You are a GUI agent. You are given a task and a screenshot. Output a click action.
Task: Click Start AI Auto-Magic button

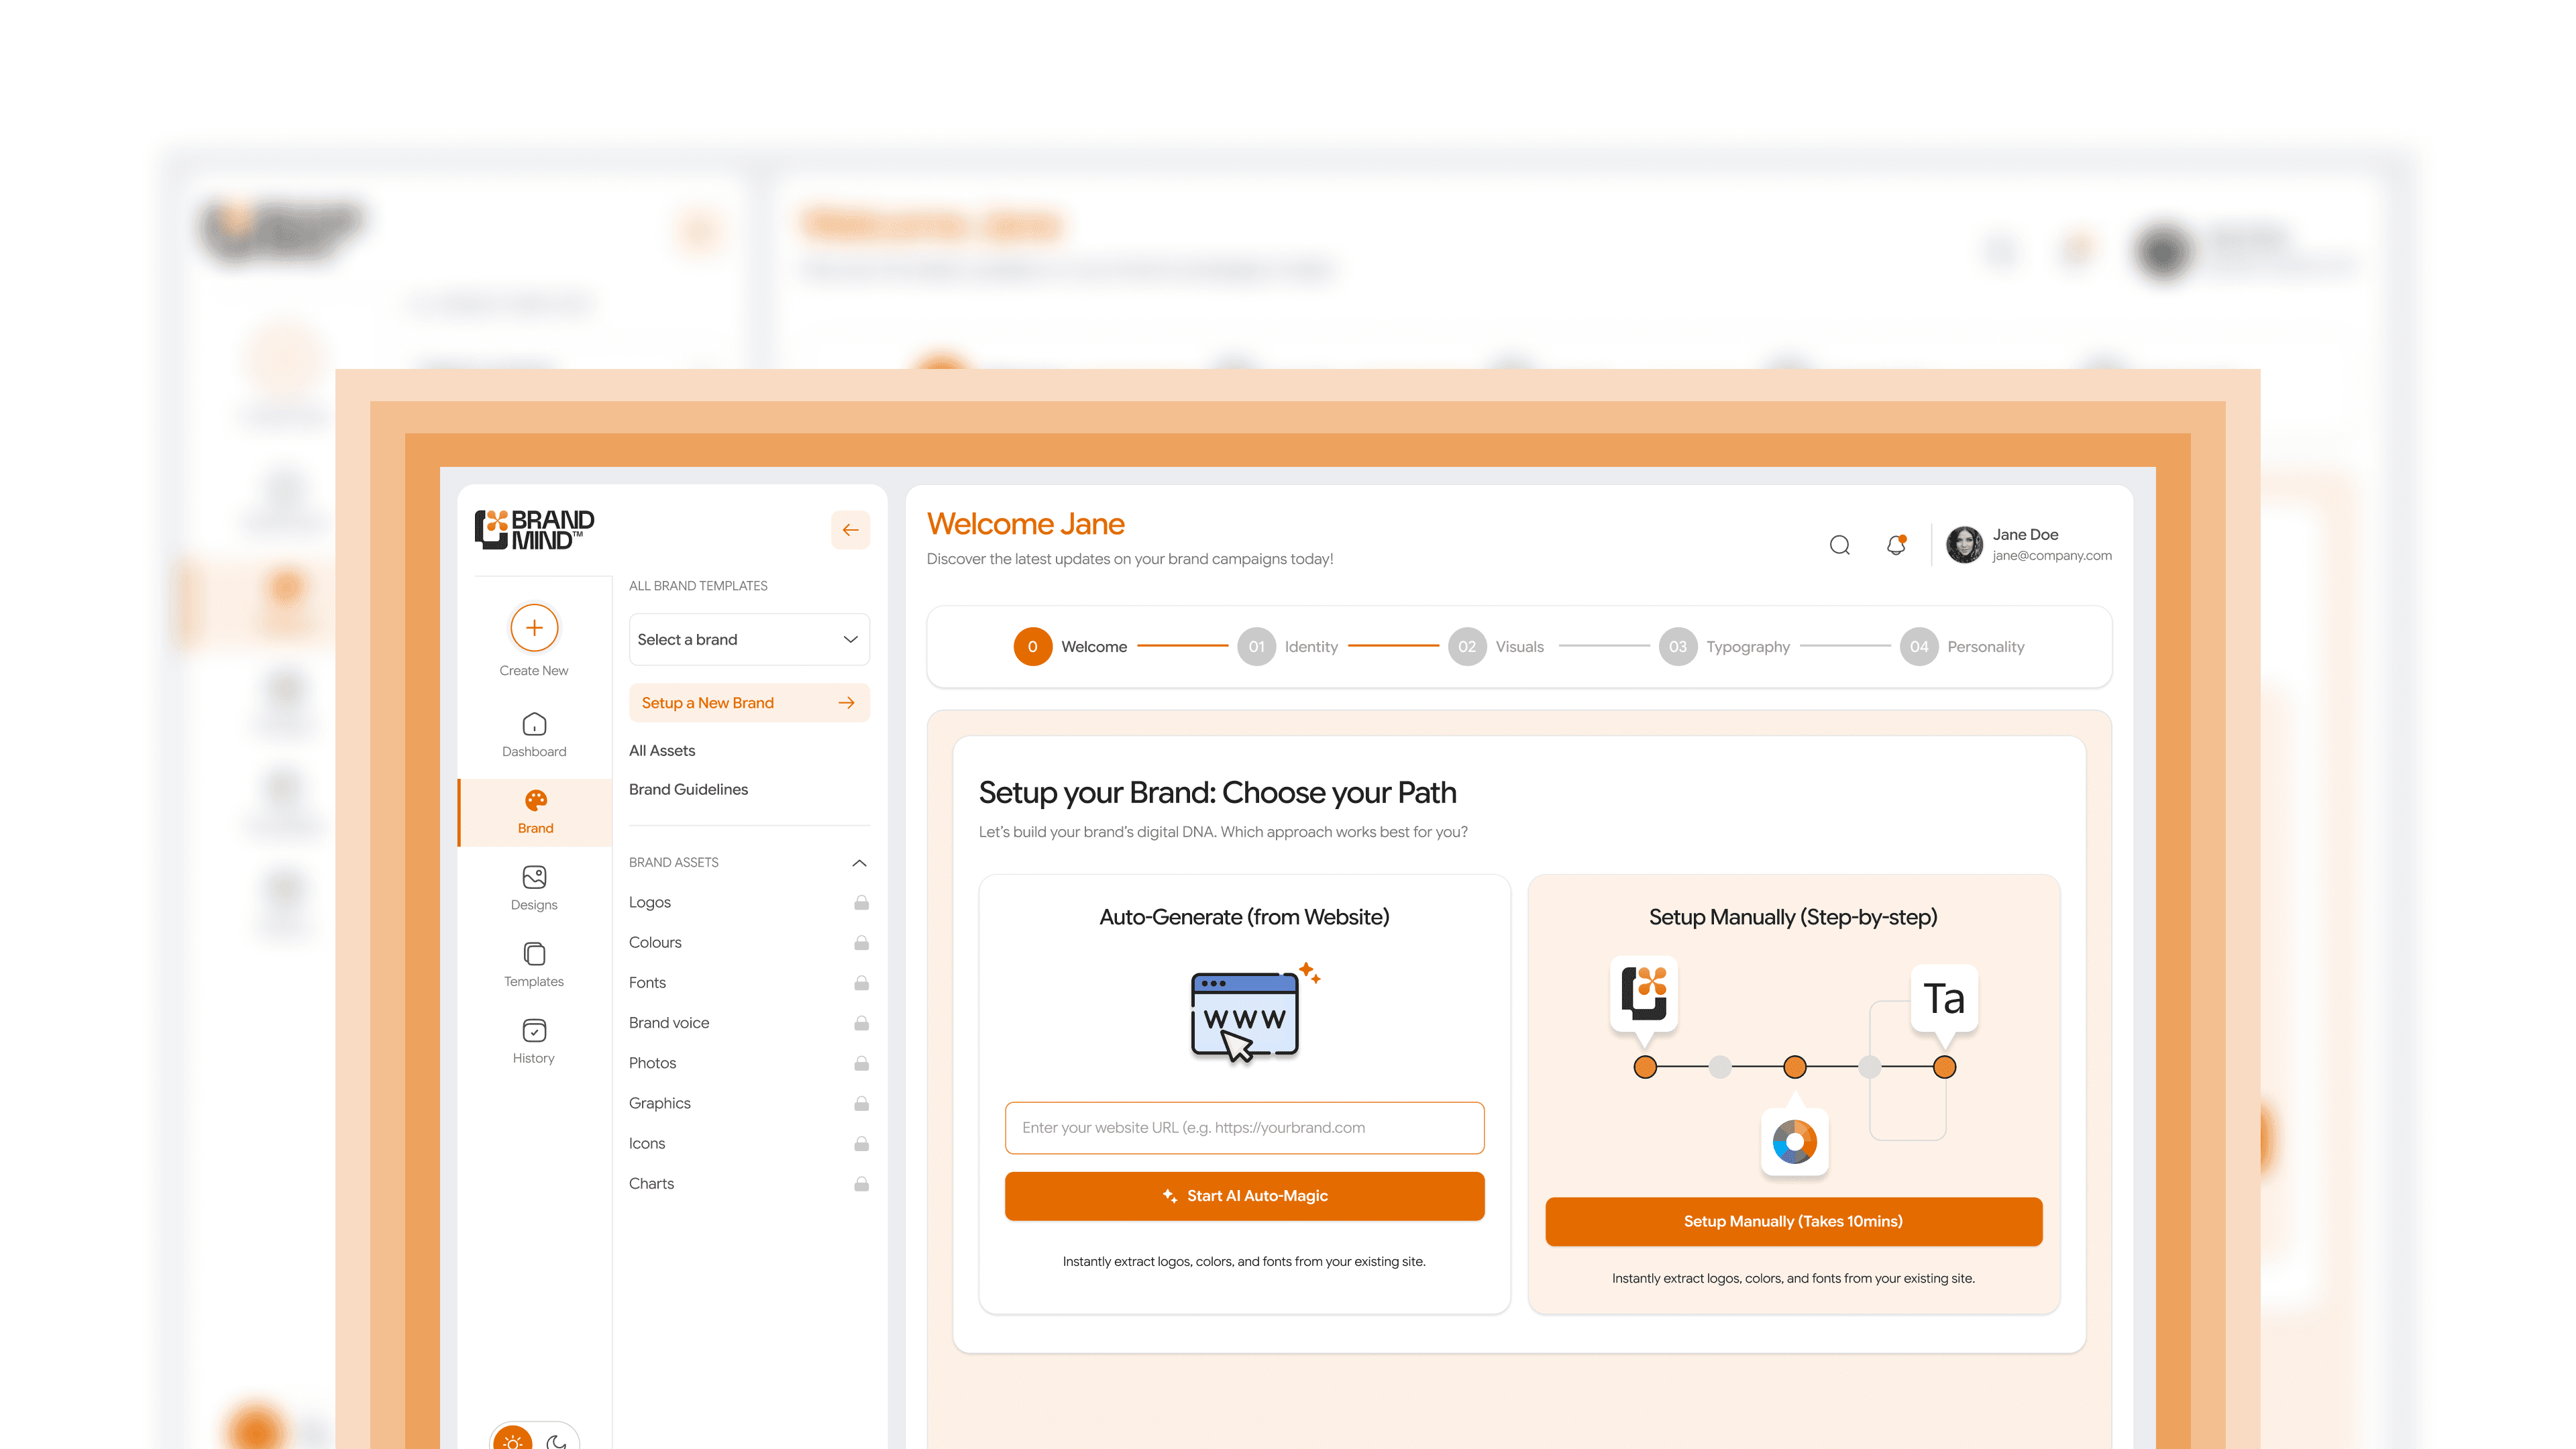(x=1244, y=1196)
